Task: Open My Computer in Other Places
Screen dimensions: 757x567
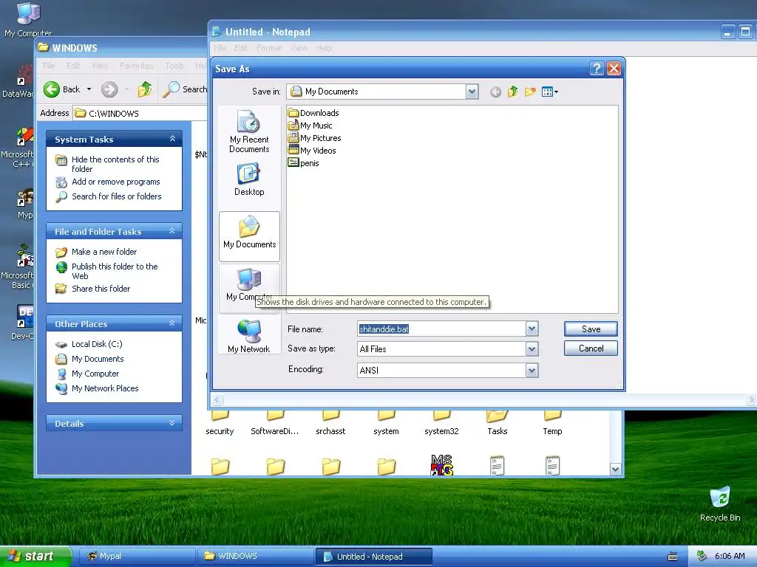Action: (95, 374)
